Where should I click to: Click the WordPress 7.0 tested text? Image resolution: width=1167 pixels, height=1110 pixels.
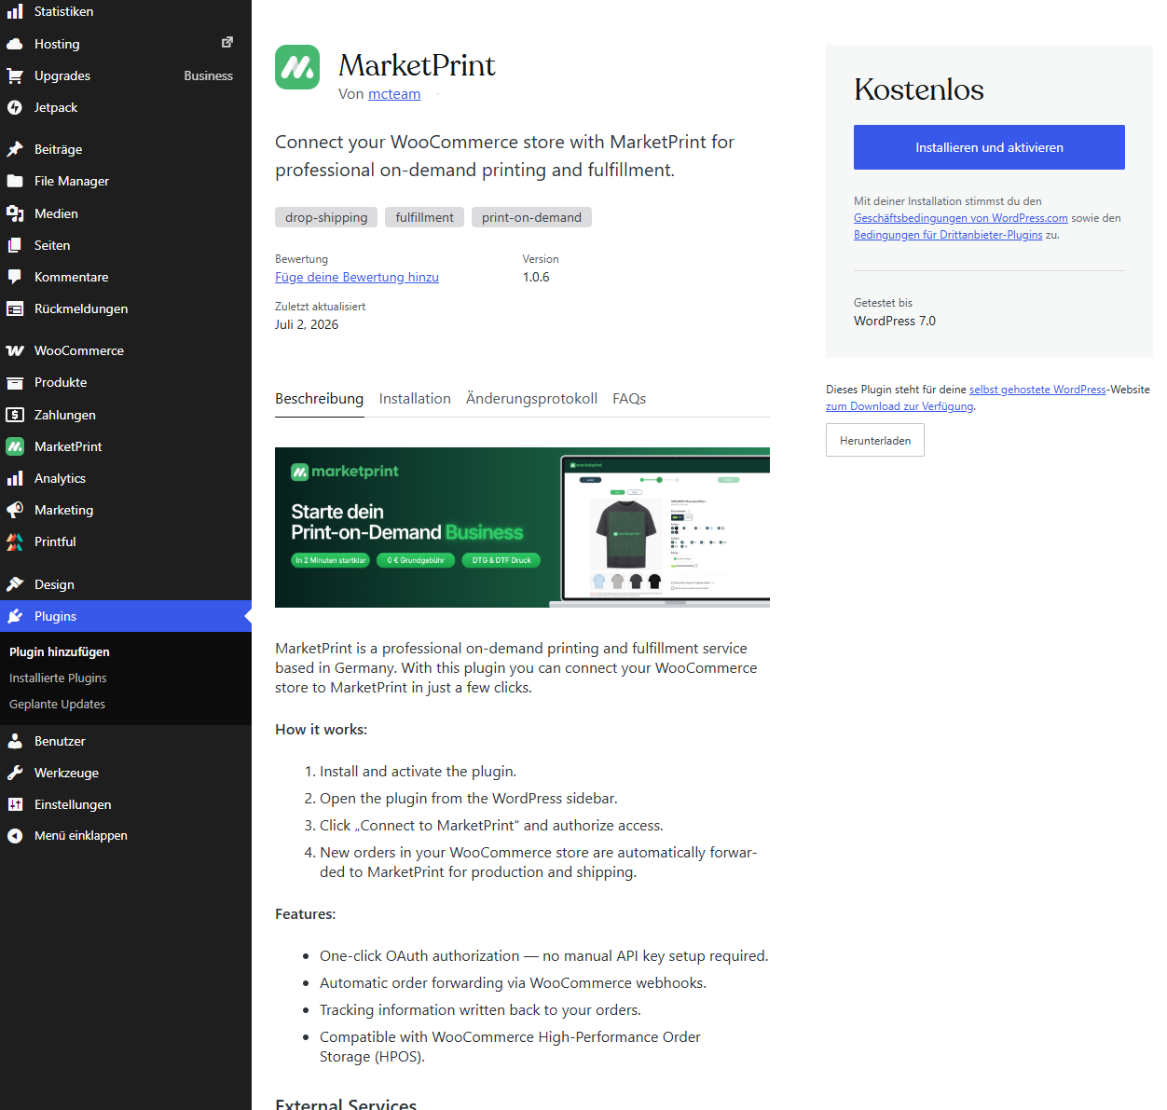pos(895,321)
